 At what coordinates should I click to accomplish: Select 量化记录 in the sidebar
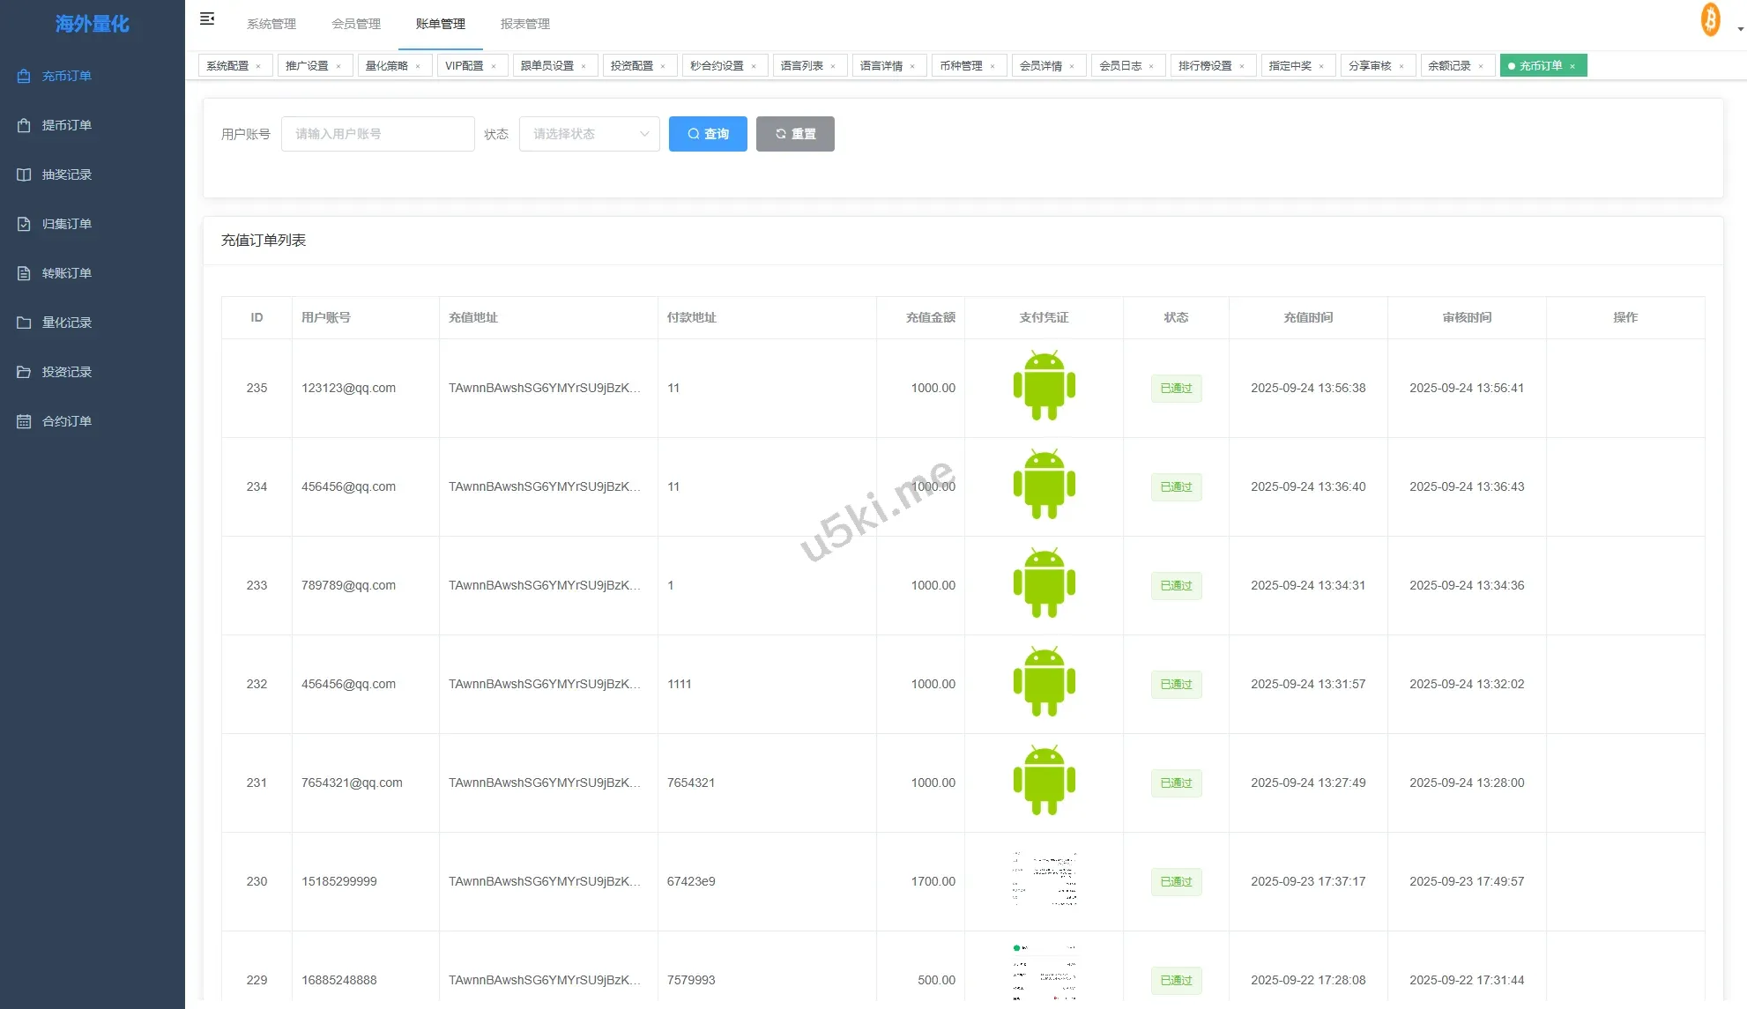pyautogui.click(x=66, y=323)
